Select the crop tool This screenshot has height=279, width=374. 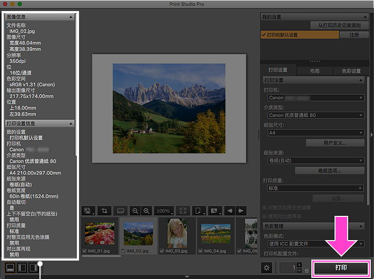(x=104, y=211)
